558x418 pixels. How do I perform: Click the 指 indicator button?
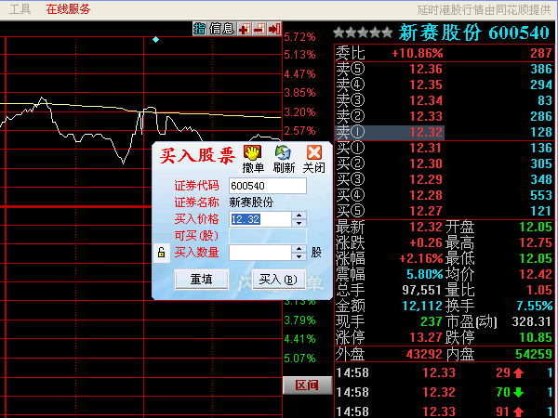point(200,29)
